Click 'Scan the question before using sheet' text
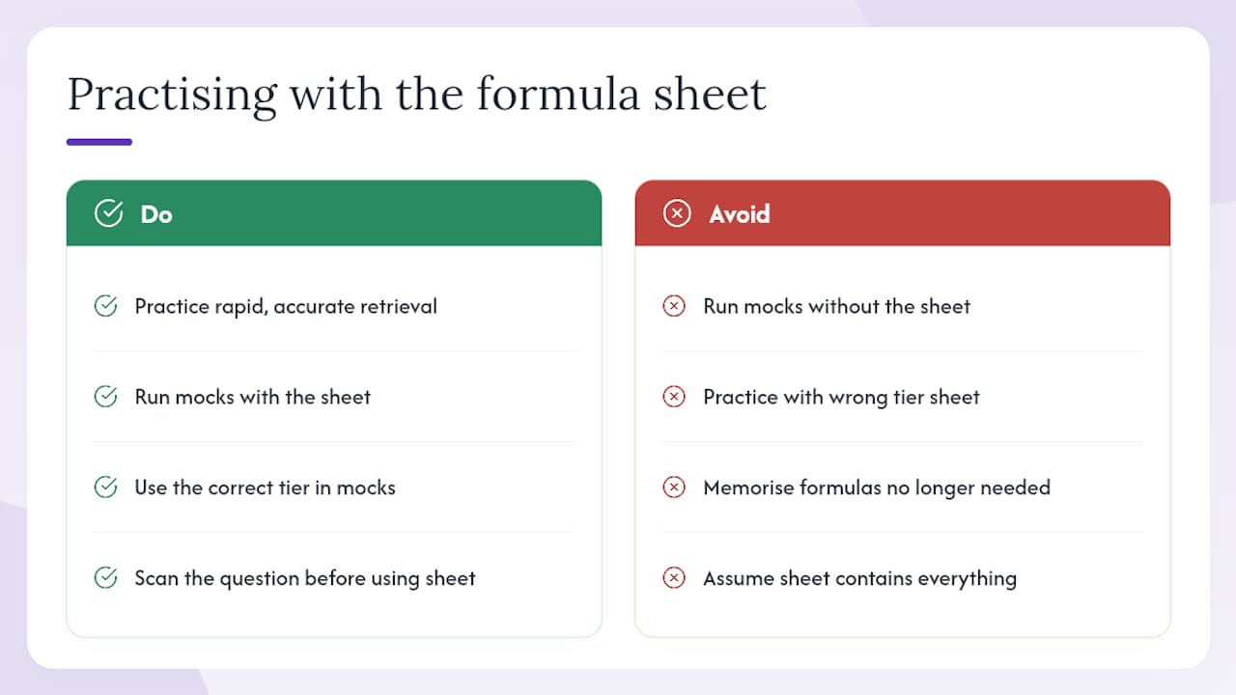Screen dimensions: 1236x695 click(x=305, y=579)
